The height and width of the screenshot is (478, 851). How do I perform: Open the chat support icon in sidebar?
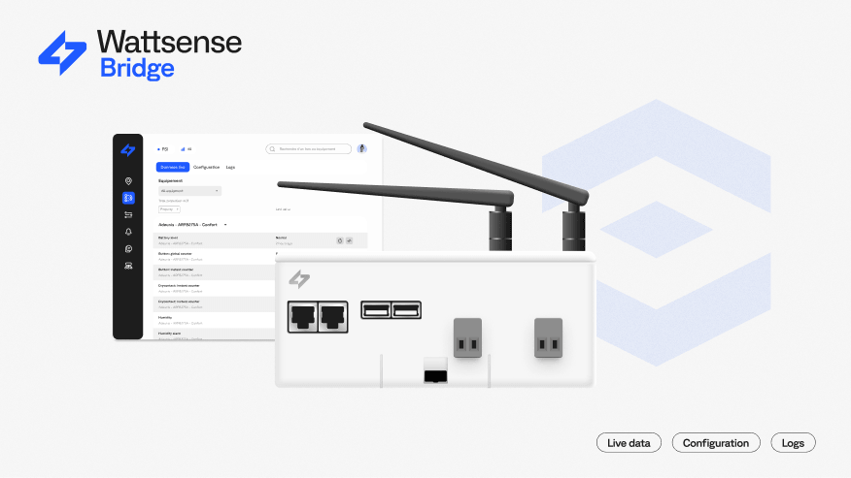point(128,249)
